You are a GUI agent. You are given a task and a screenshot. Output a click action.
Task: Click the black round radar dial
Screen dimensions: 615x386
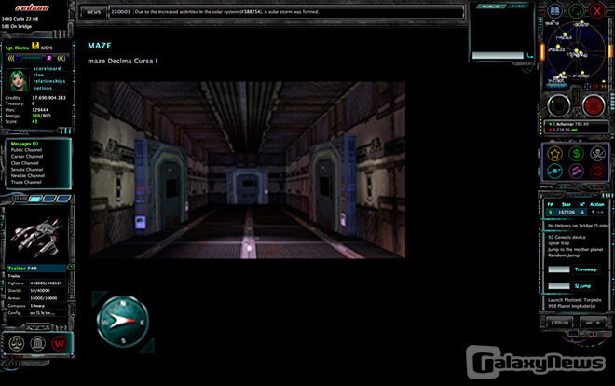[x=559, y=105]
